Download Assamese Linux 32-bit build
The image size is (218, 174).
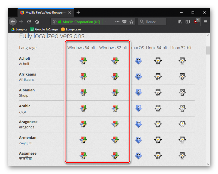point(182,156)
